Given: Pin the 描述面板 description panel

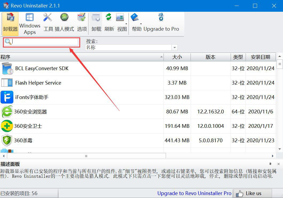Looking at the screenshot, I should tap(270, 164).
